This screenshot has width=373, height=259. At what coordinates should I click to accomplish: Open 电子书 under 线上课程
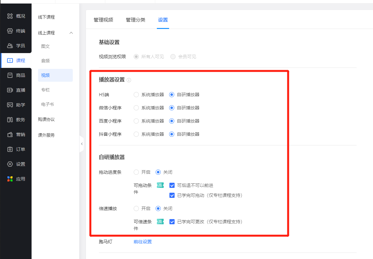47,104
